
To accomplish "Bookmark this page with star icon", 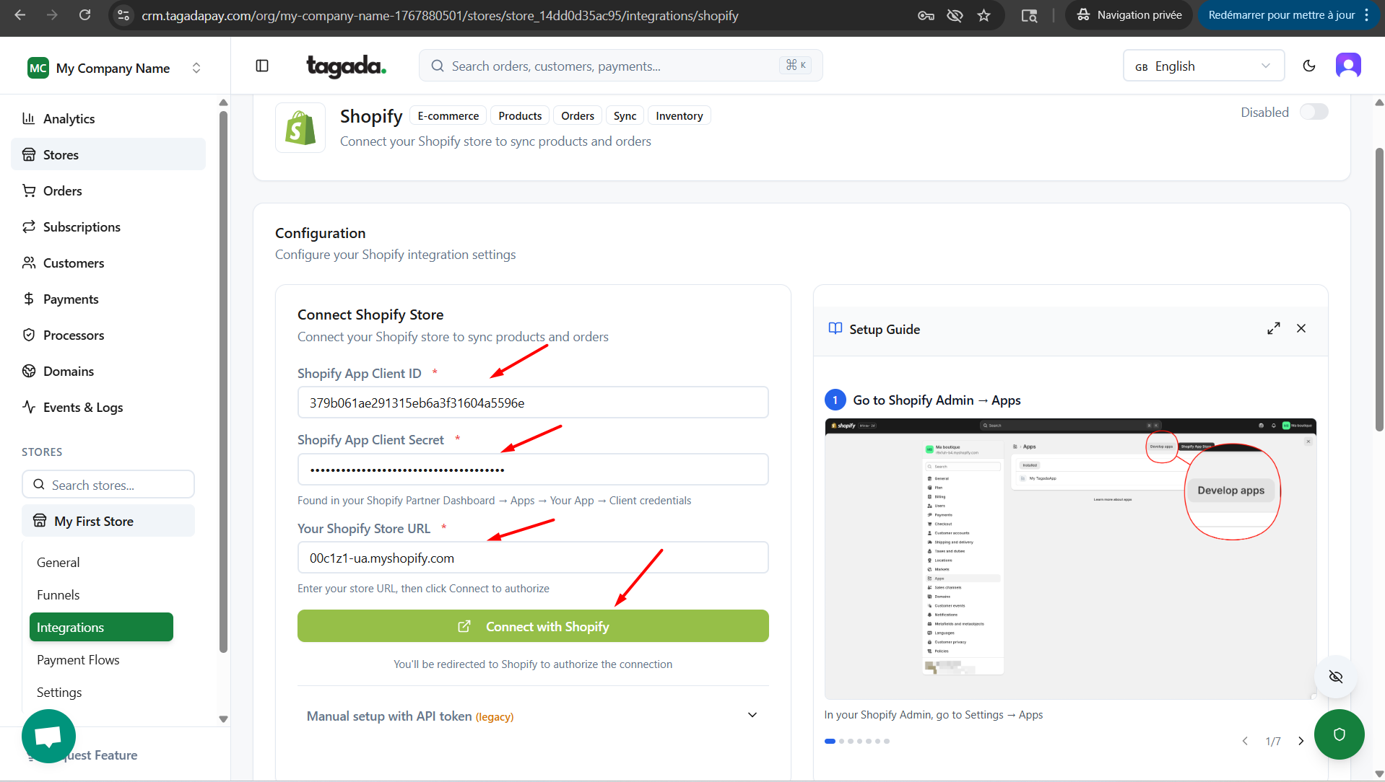I will coord(984,15).
